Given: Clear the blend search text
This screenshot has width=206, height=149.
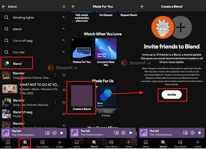Looking at the screenshot, I should [x=64, y=7].
